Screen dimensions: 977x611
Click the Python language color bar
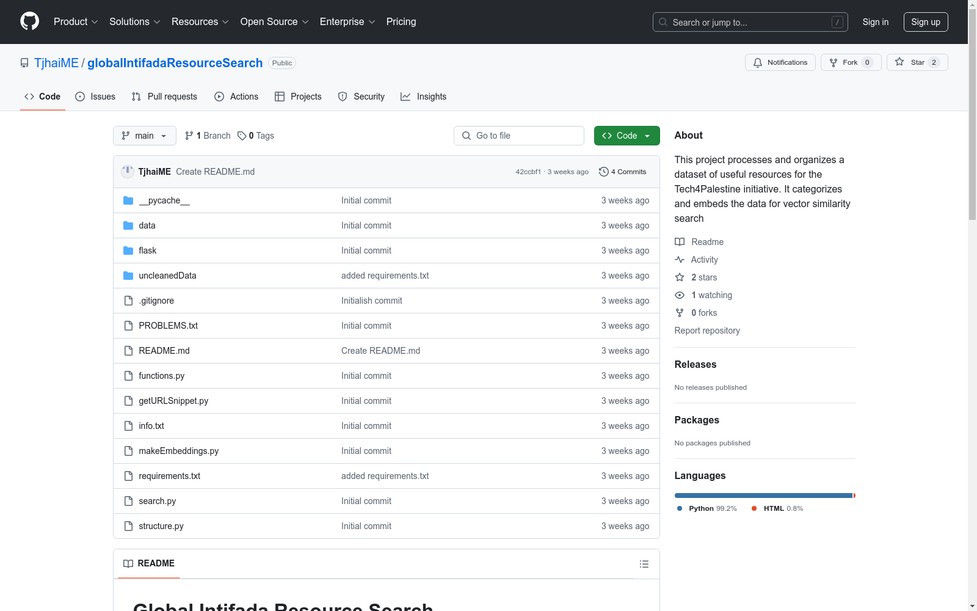pyautogui.click(x=763, y=496)
